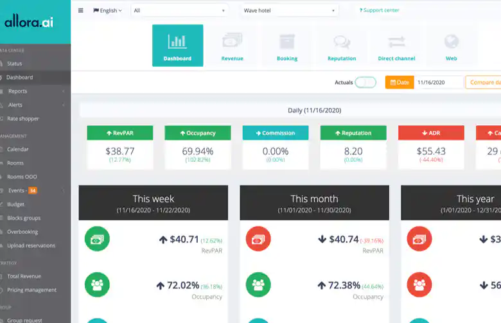This screenshot has width=501, height=323.
Task: Switch to the Web tab
Action: [x=451, y=46]
